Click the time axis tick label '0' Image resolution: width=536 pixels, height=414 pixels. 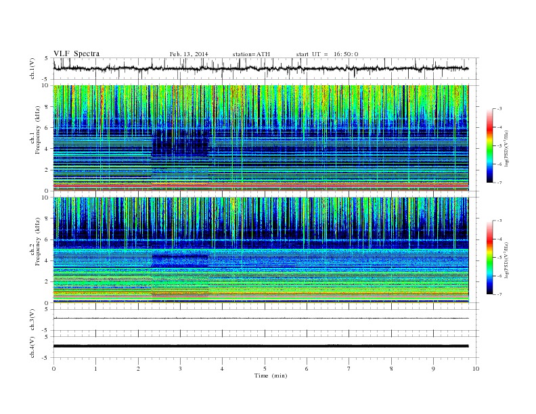point(53,369)
